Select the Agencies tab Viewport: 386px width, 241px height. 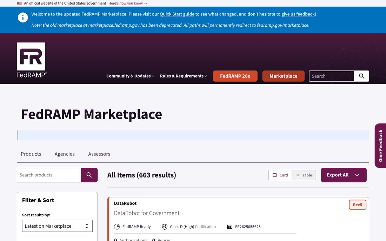(65, 154)
